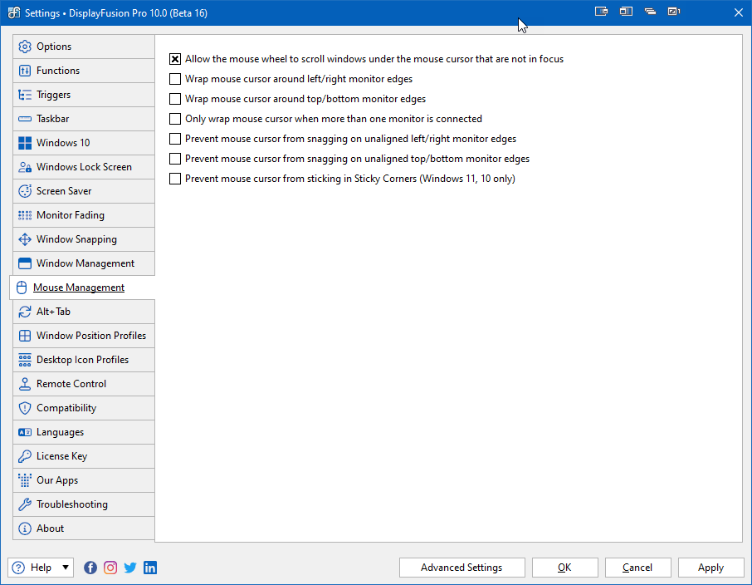Click the DisplayFusion app icon in title bar
Viewport: 752px width, 585px height.
tap(14, 13)
